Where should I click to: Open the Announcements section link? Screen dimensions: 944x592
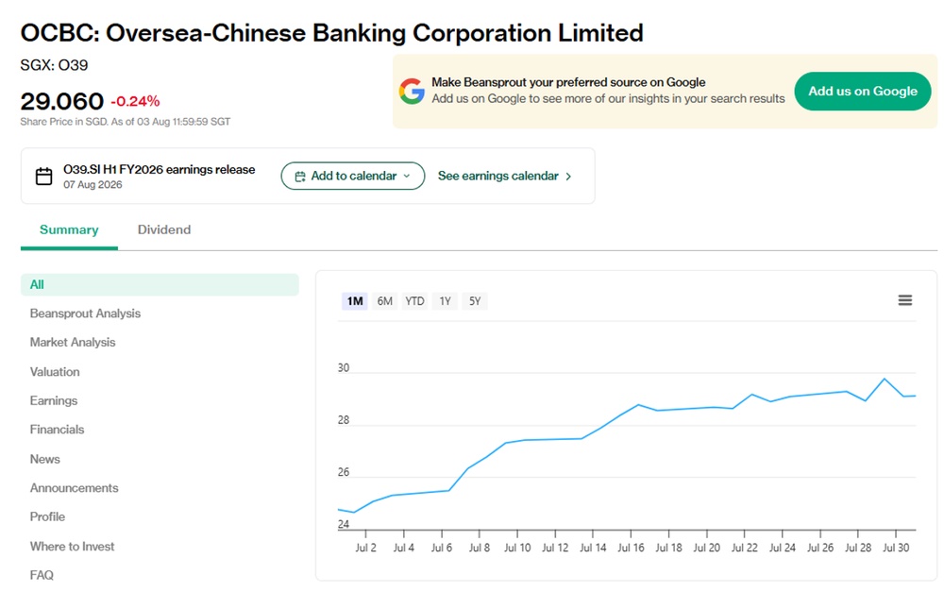pos(74,488)
